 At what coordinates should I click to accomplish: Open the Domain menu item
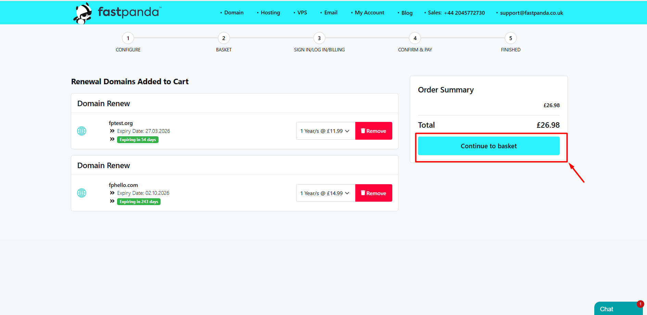(x=234, y=13)
